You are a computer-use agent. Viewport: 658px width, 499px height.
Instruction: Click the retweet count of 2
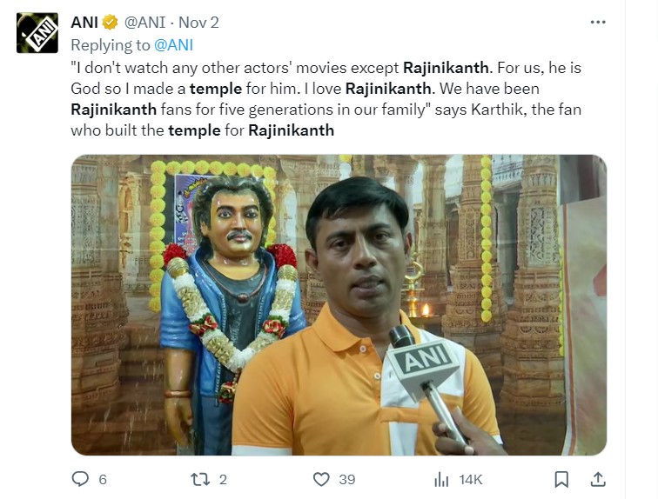pyautogui.click(x=224, y=479)
